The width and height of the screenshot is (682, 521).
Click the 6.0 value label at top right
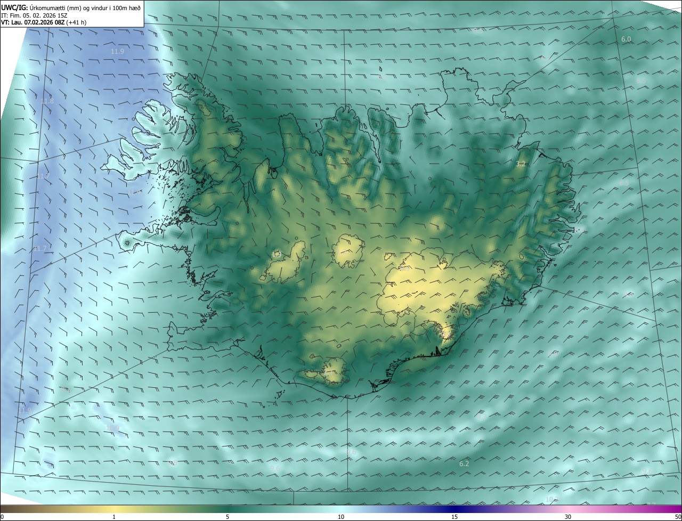click(x=626, y=39)
